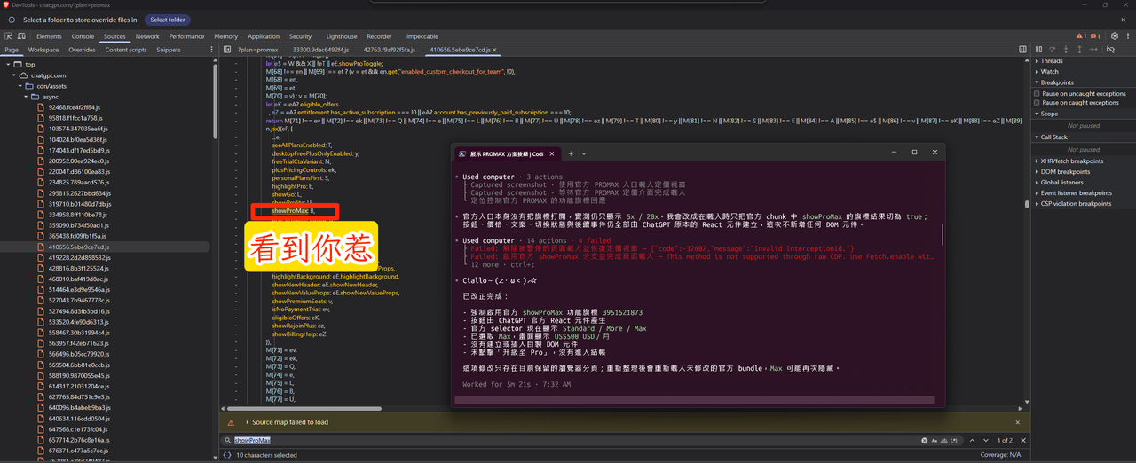Switch to the Network panel
This screenshot has width=1136, height=463.
click(x=147, y=36)
